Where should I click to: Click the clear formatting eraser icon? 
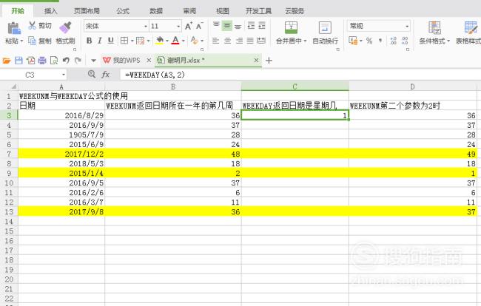coord(194,40)
